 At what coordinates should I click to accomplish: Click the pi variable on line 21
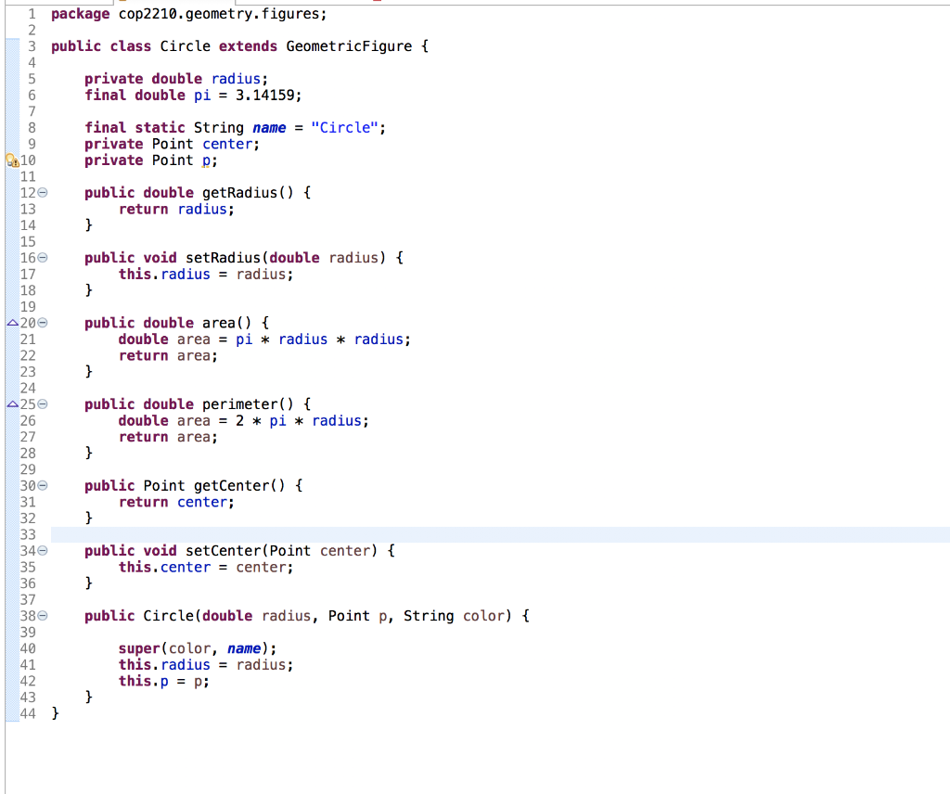243,339
